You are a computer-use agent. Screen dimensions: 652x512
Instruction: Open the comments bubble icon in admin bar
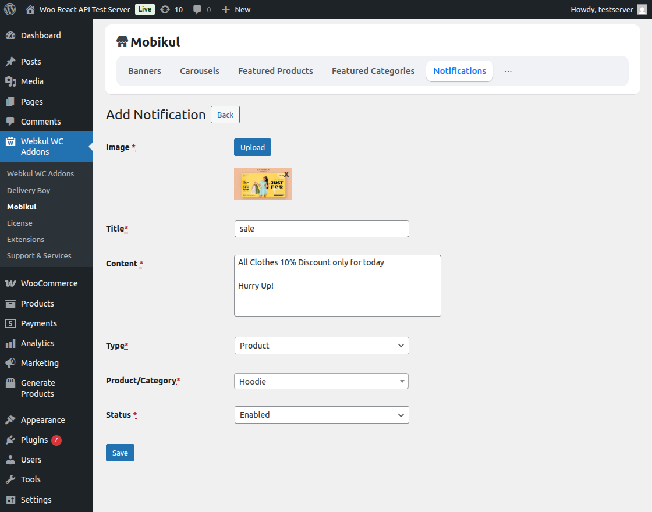pyautogui.click(x=198, y=9)
